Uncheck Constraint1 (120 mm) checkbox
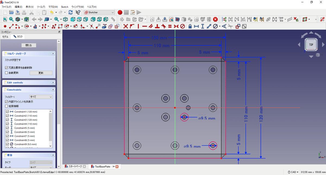Screen dimensions: 326x175 tap(8, 112)
